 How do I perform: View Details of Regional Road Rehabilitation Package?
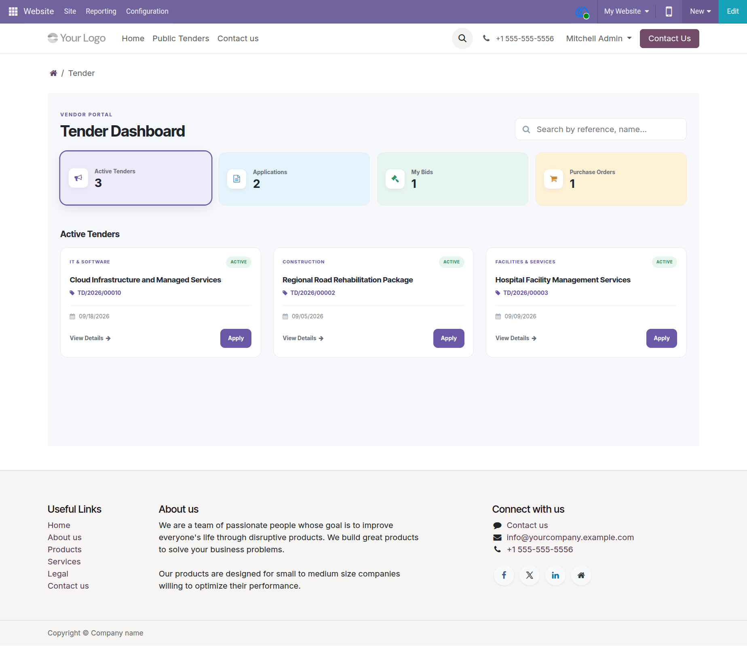coord(303,338)
